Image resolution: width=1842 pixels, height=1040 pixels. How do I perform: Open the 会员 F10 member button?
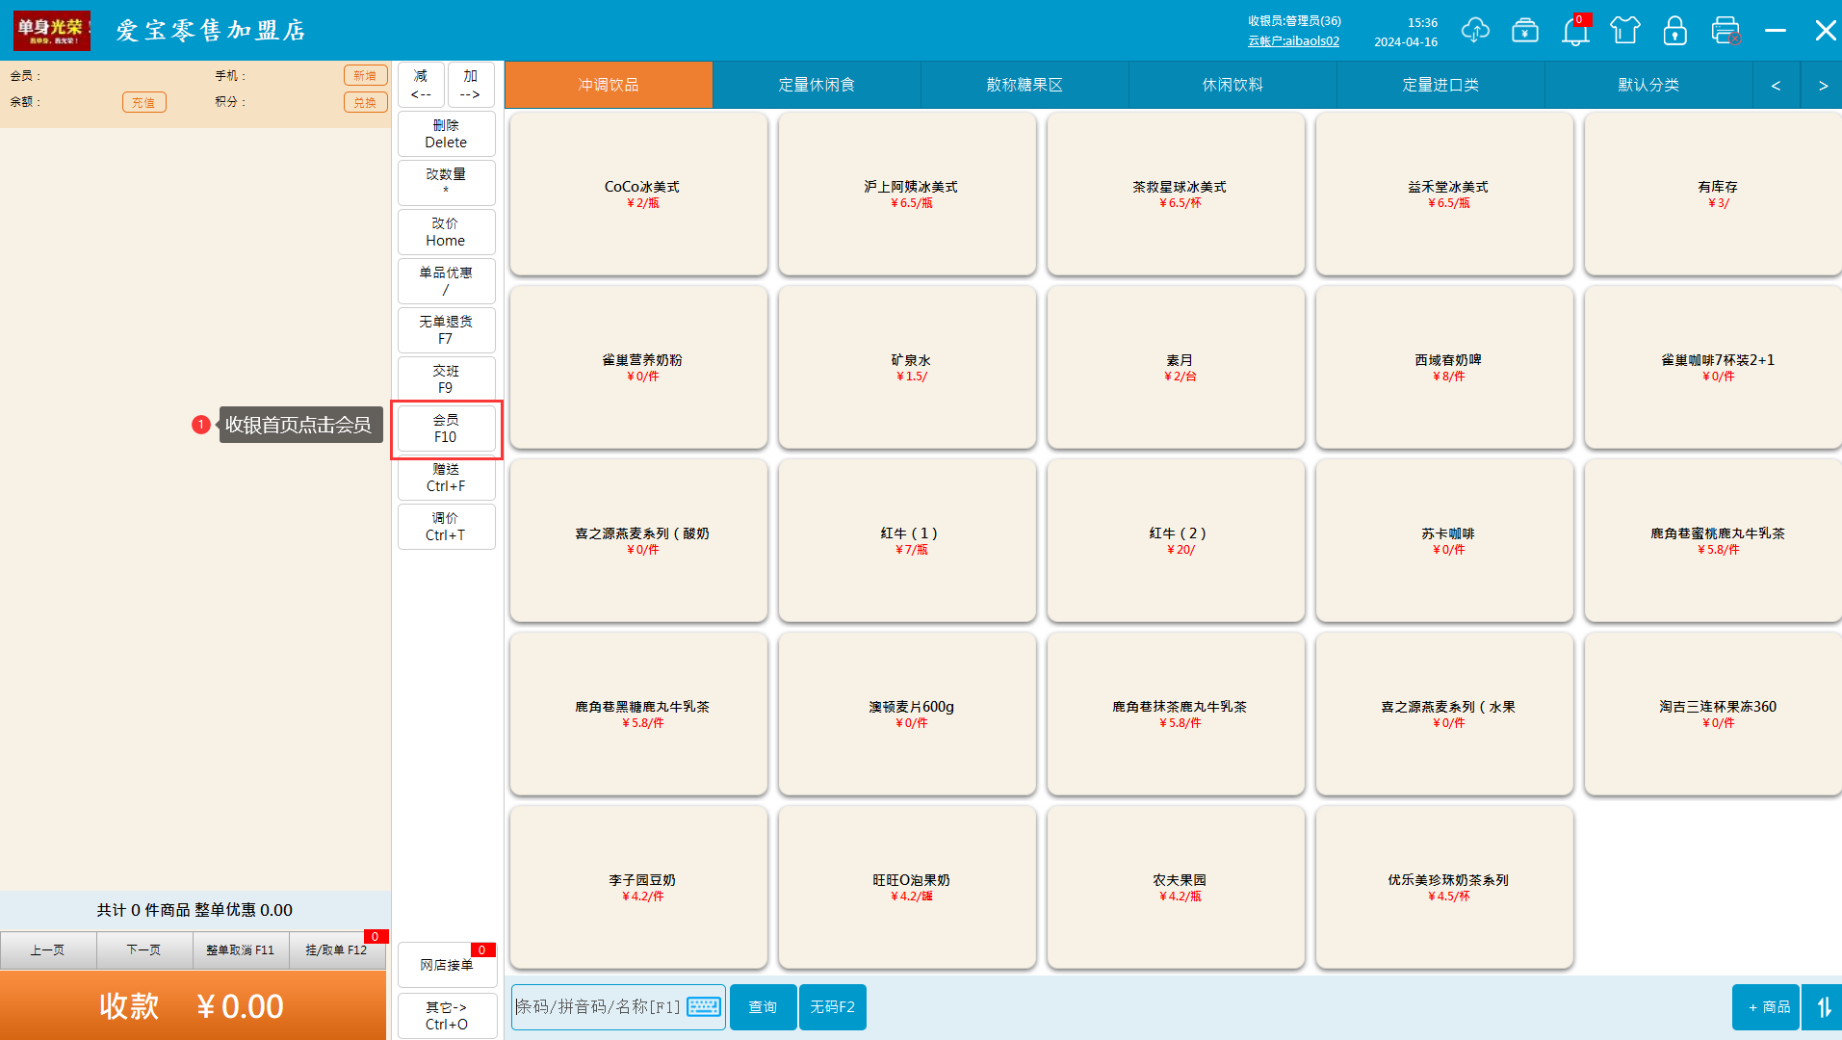pos(447,429)
